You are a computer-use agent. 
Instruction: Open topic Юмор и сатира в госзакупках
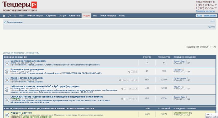pos(27,78)
